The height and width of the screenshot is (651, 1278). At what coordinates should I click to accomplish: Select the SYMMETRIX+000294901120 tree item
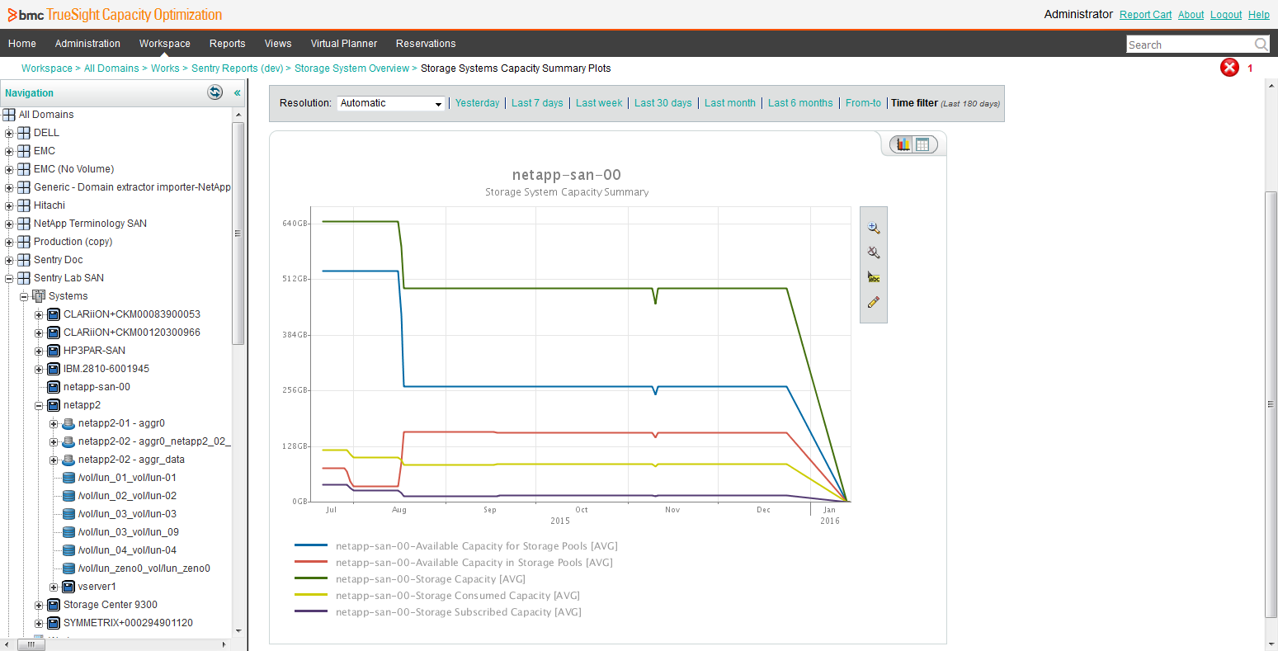(x=128, y=623)
